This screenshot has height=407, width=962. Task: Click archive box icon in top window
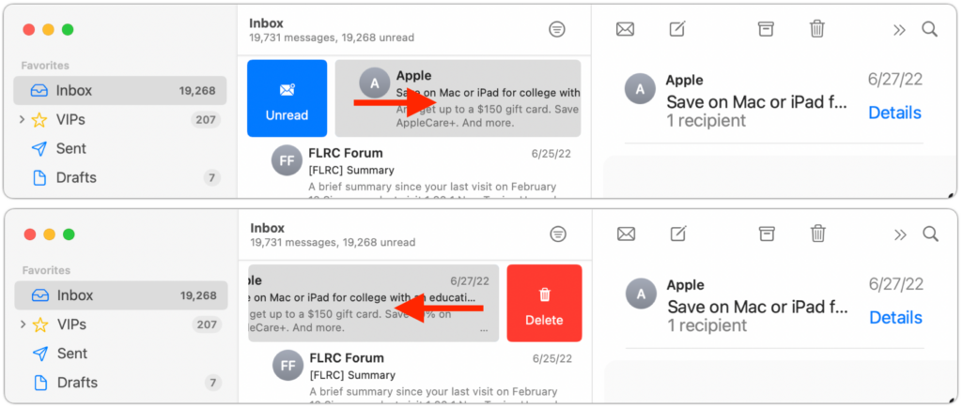[766, 29]
